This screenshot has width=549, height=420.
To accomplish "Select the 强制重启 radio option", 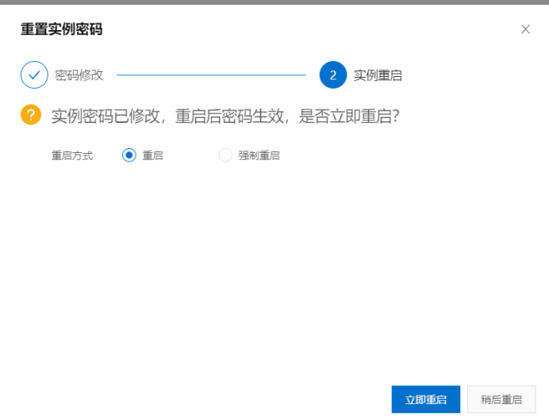I will [225, 155].
